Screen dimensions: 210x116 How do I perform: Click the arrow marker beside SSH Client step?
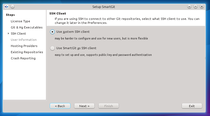[x=8, y=34]
